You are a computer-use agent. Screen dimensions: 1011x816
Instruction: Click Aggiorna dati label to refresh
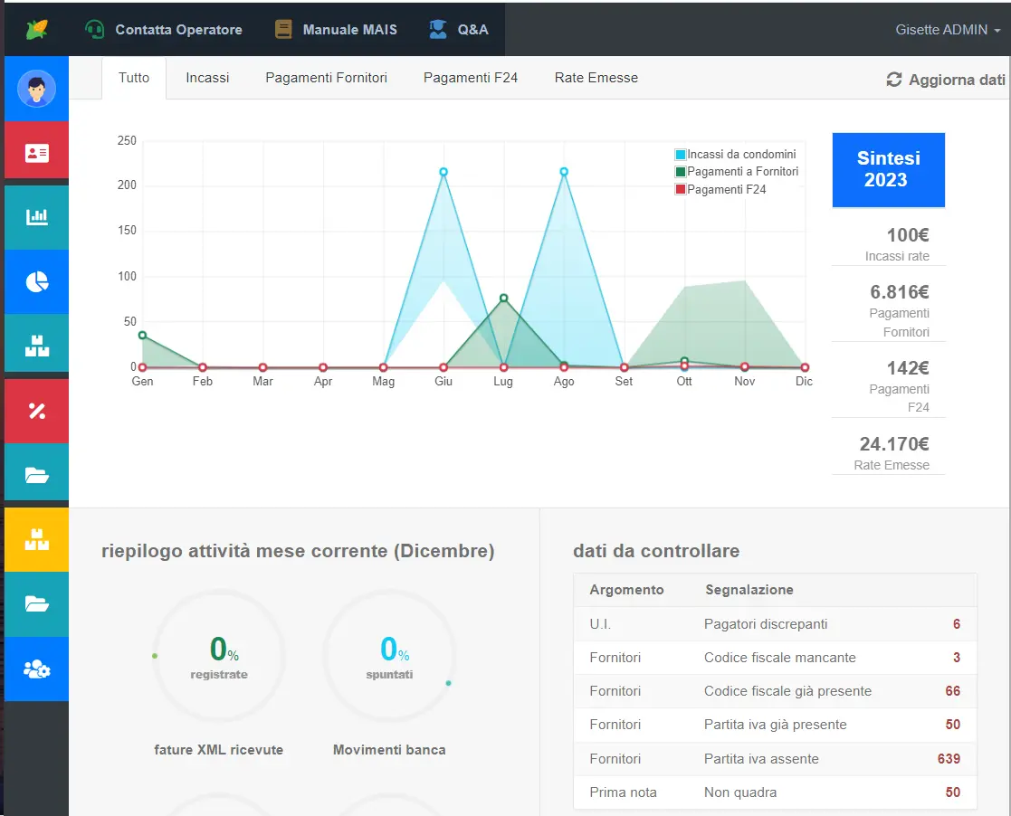pos(957,80)
